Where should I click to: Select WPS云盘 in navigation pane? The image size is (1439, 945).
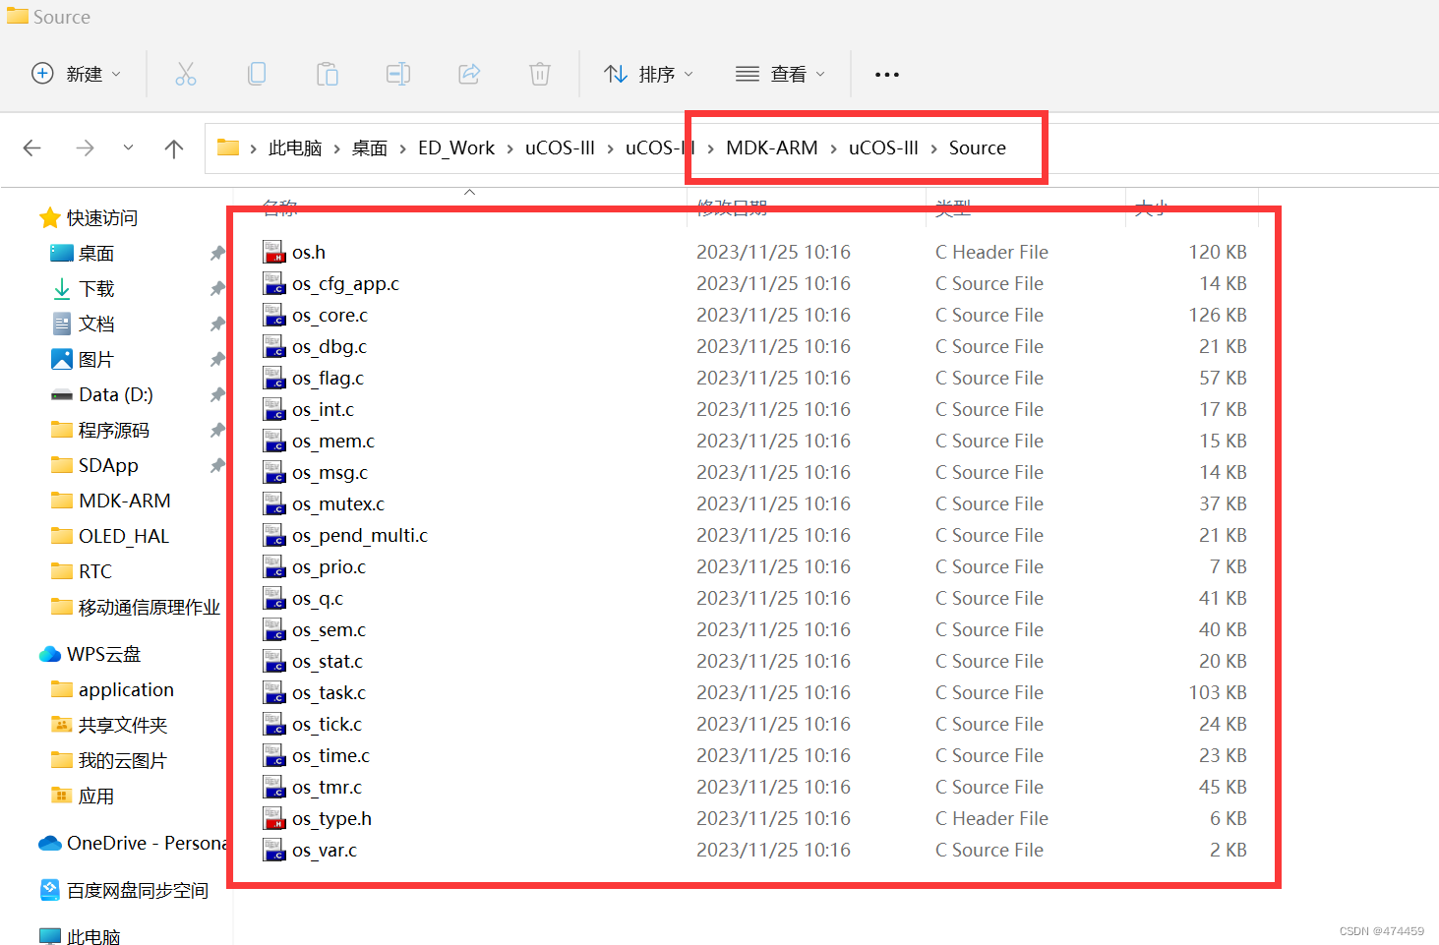tap(103, 655)
